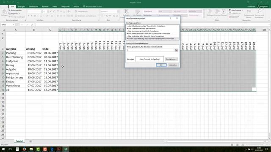Viewport: 271px width, 152px height.
Task: Apply the 'Gut' cell style swatch
Action: pos(166,11)
